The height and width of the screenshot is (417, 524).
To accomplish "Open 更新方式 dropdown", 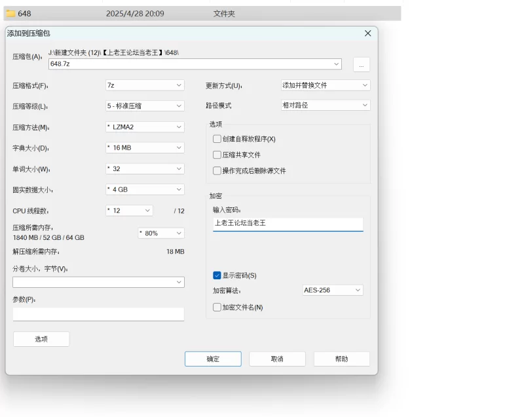I will 325,85.
